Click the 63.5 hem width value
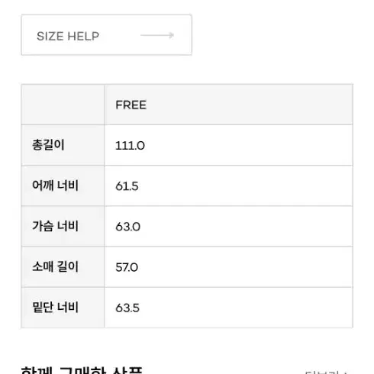 point(127,308)
